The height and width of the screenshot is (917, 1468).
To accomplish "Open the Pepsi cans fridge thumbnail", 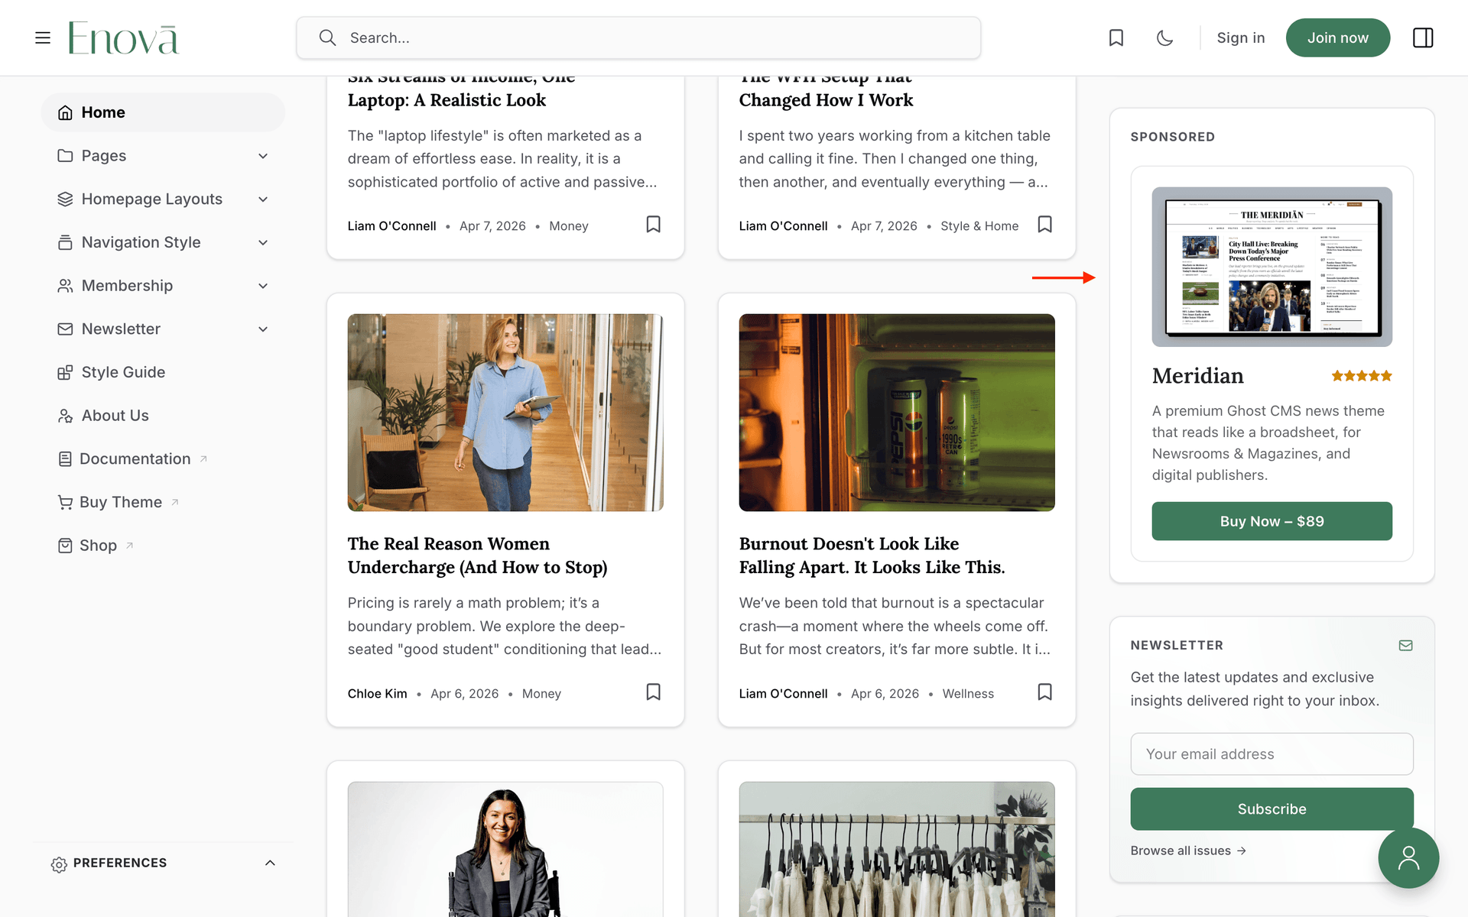I will click(x=897, y=413).
